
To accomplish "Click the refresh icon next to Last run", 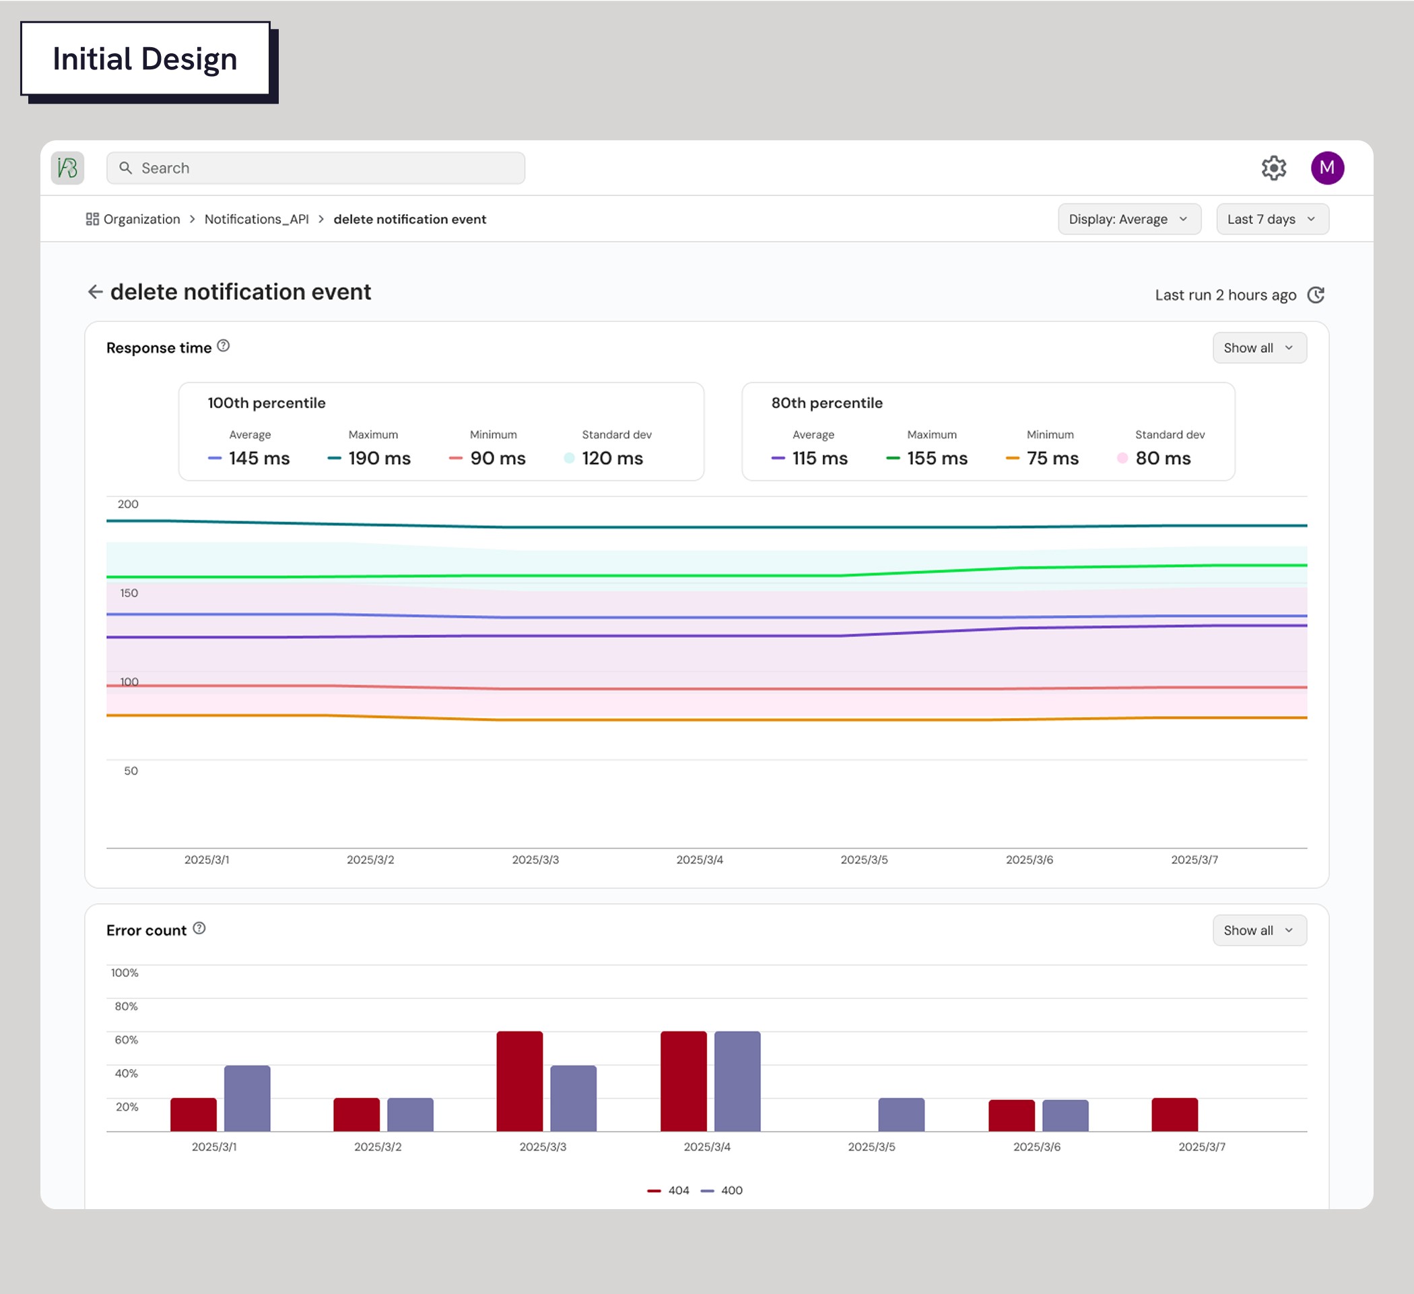I will coord(1315,295).
